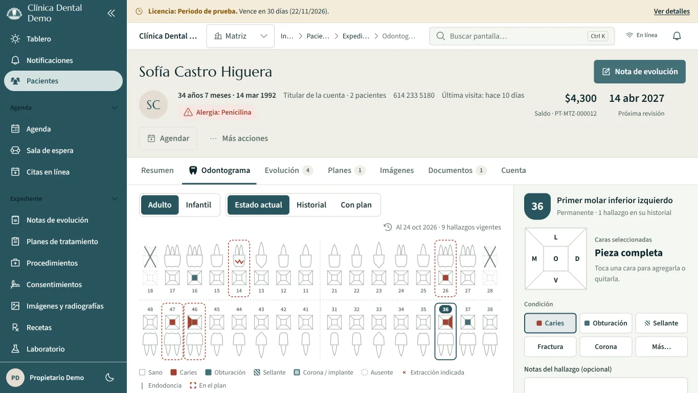Open the Evolución tab
Image resolution: width=698 pixels, height=393 pixels.
point(288,170)
